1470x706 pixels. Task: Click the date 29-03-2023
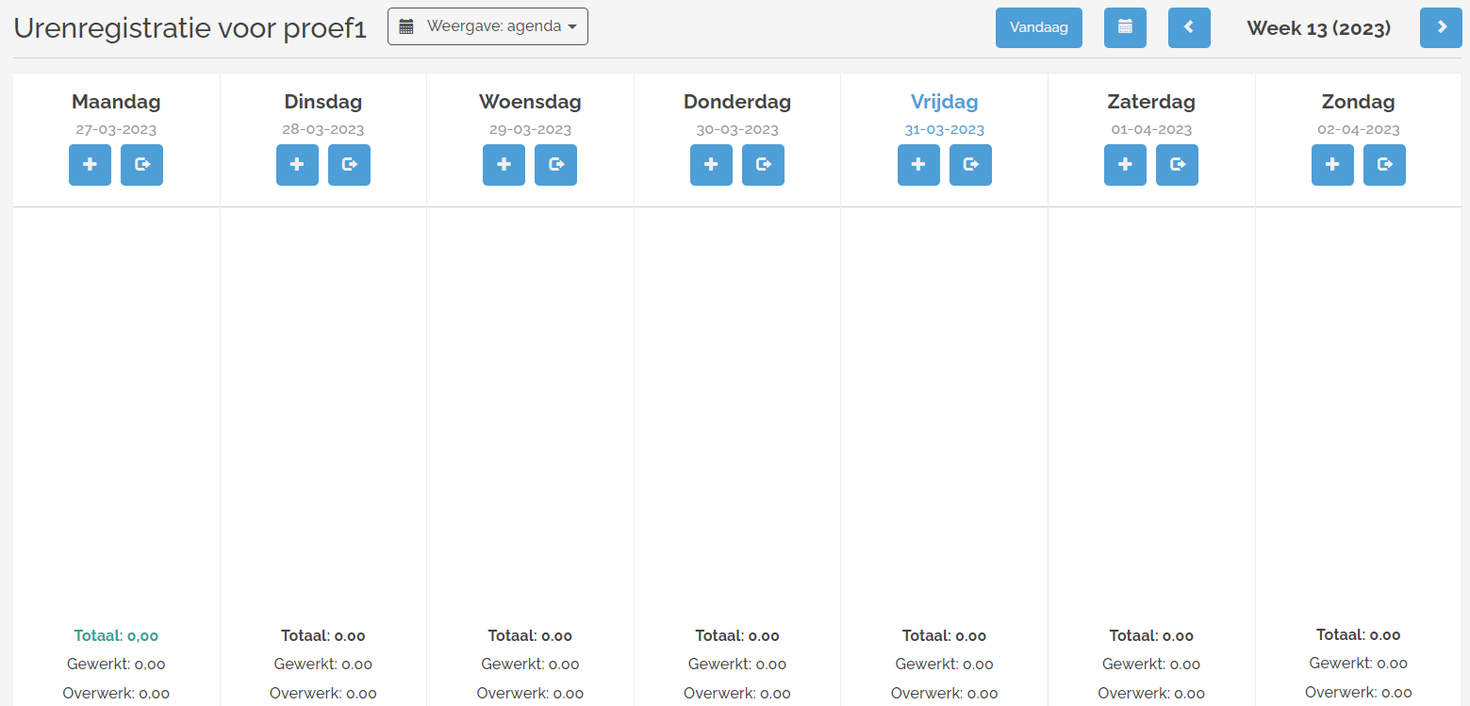530,130
